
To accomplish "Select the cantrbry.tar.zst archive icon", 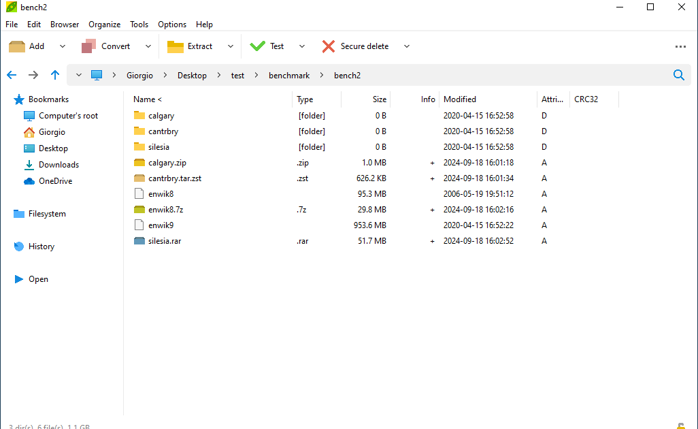I will 139,178.
